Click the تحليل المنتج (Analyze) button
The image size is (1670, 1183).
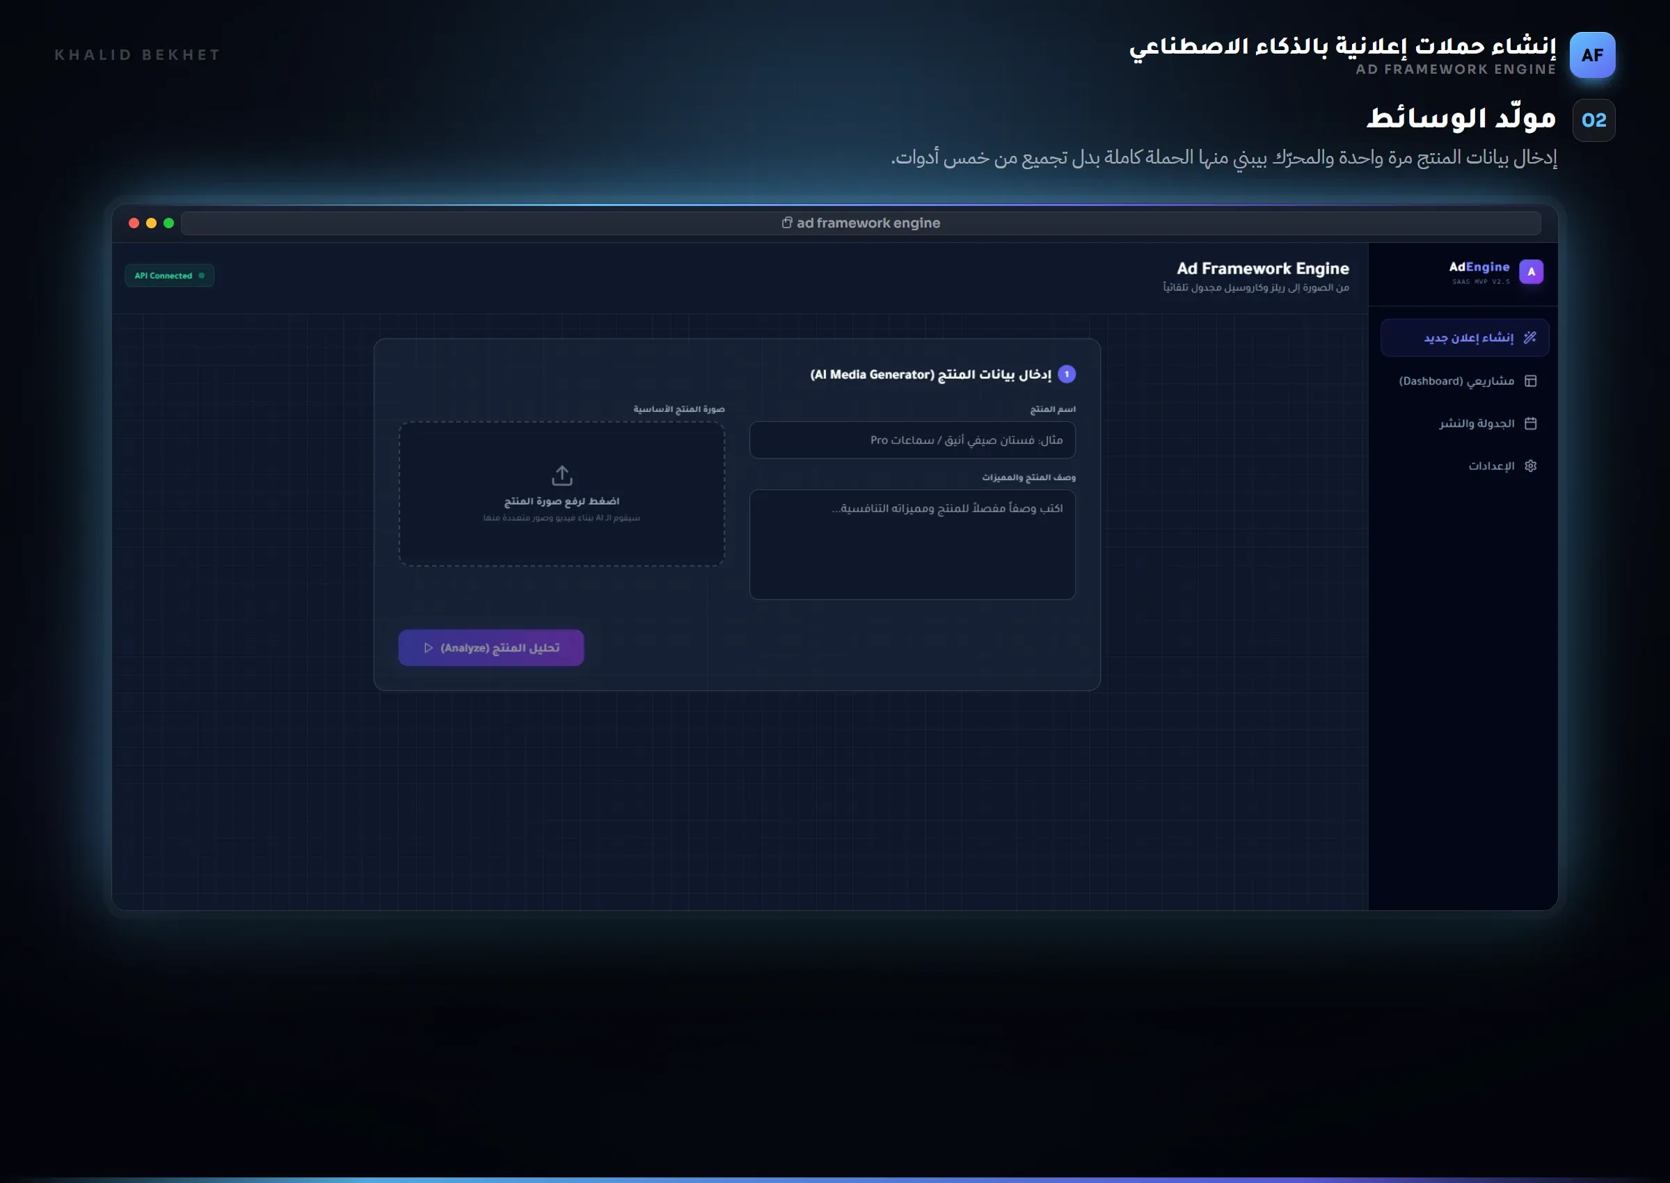491,648
